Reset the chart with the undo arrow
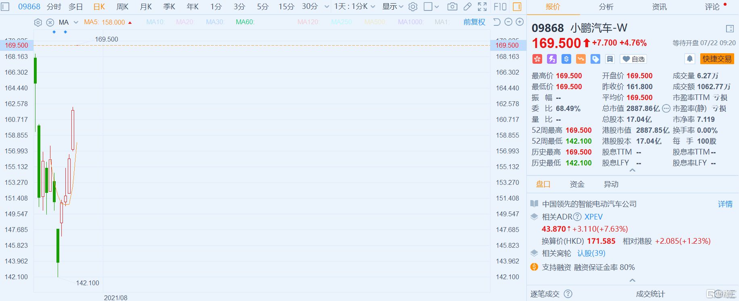 point(497,22)
